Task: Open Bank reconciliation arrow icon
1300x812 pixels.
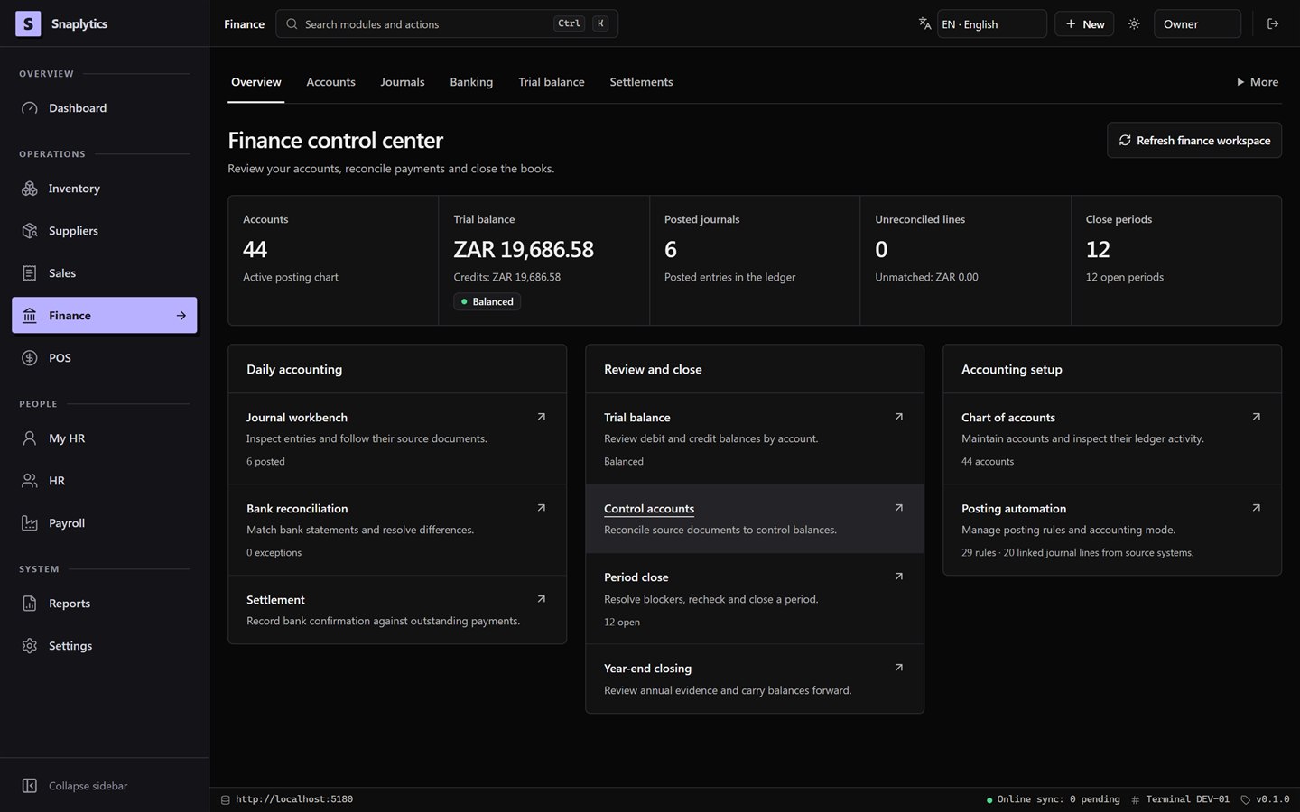Action: click(542, 508)
